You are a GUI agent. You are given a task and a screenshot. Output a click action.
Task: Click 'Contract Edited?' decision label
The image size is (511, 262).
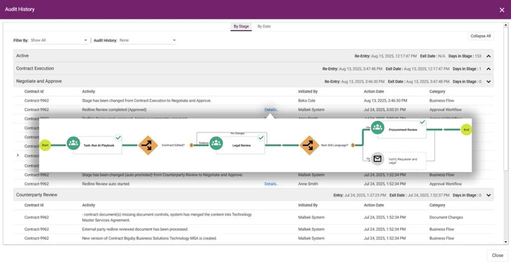tap(173, 145)
